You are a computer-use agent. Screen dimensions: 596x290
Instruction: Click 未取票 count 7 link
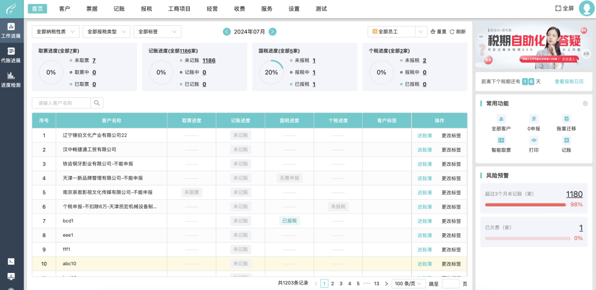94,61
